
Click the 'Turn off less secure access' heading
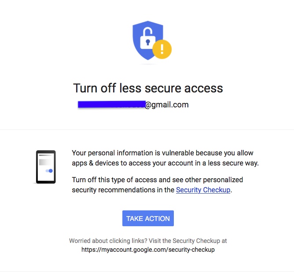coord(148,88)
